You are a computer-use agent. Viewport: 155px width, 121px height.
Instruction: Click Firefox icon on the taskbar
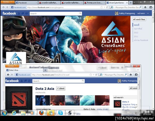tap(42, 113)
